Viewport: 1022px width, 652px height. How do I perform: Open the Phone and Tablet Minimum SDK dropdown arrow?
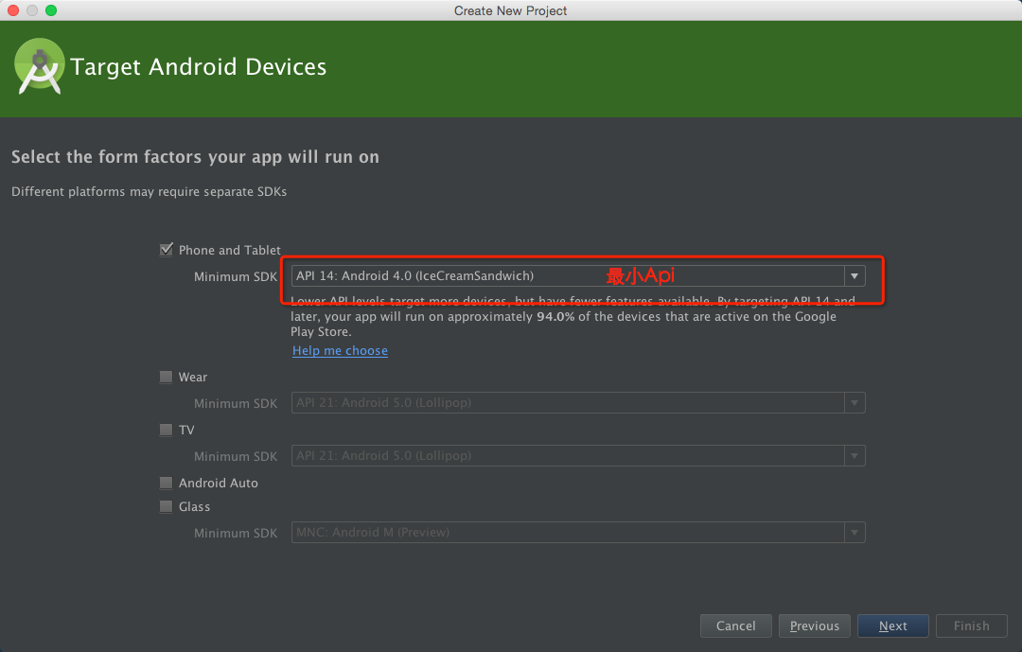(855, 275)
